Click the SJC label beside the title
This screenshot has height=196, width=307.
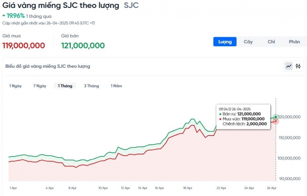[131, 5]
